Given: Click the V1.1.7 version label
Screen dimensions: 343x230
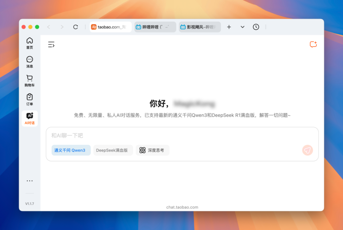Looking at the screenshot, I should coord(29,204).
